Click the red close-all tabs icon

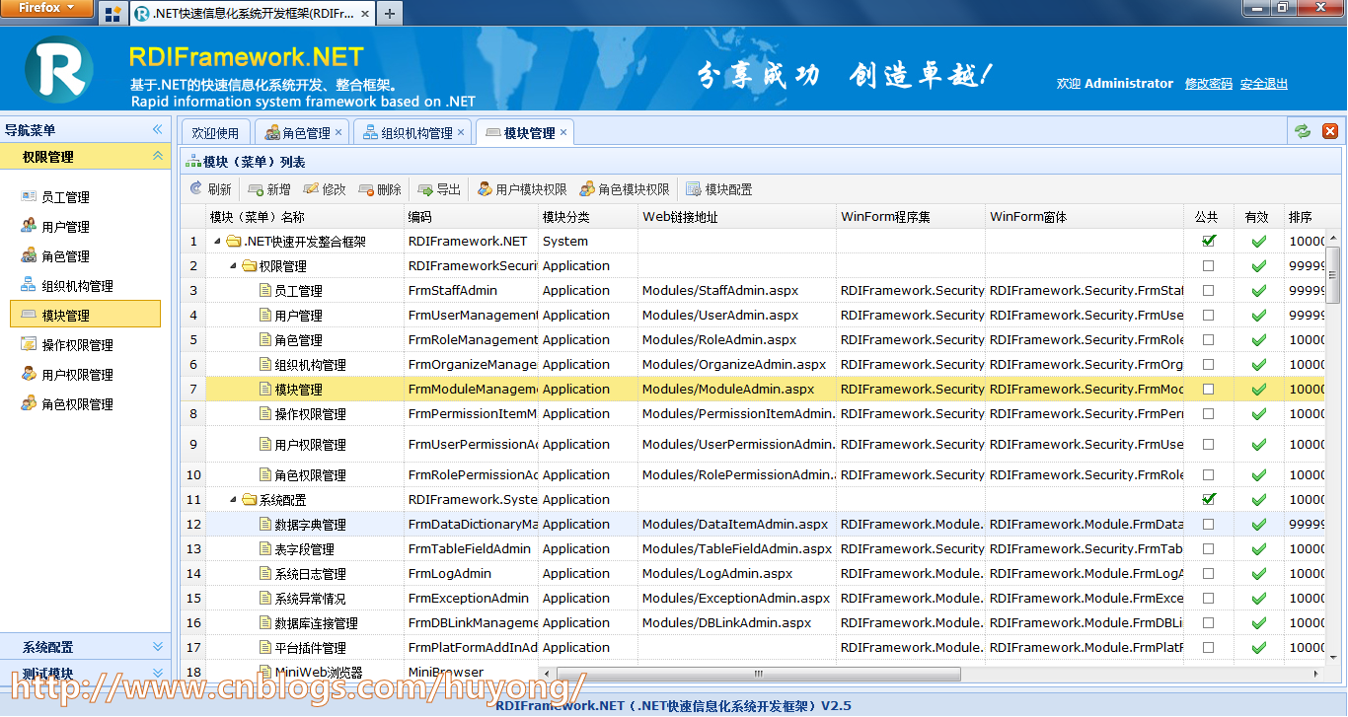pos(1330,131)
